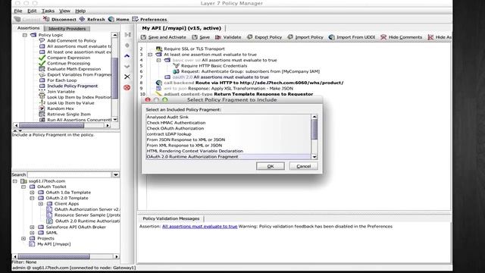Go to Home via toolbar icon

coord(111,19)
